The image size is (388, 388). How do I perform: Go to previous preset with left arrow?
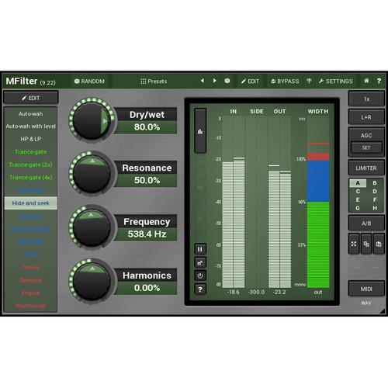[203, 81]
